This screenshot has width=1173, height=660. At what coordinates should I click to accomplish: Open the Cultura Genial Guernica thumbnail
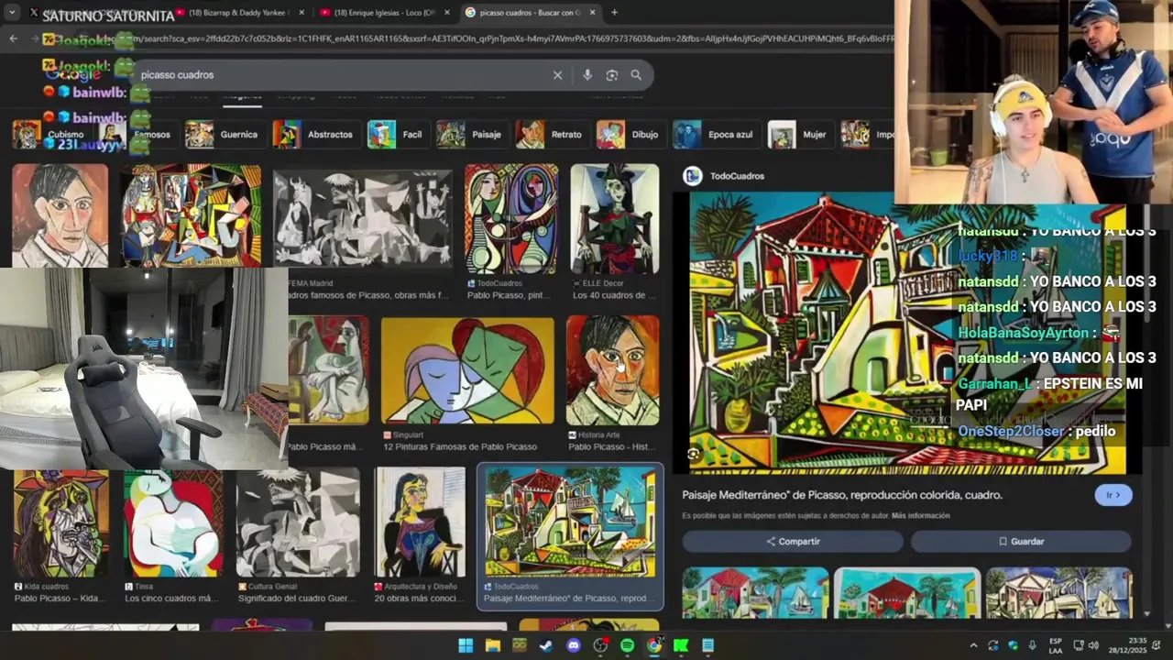298,522
